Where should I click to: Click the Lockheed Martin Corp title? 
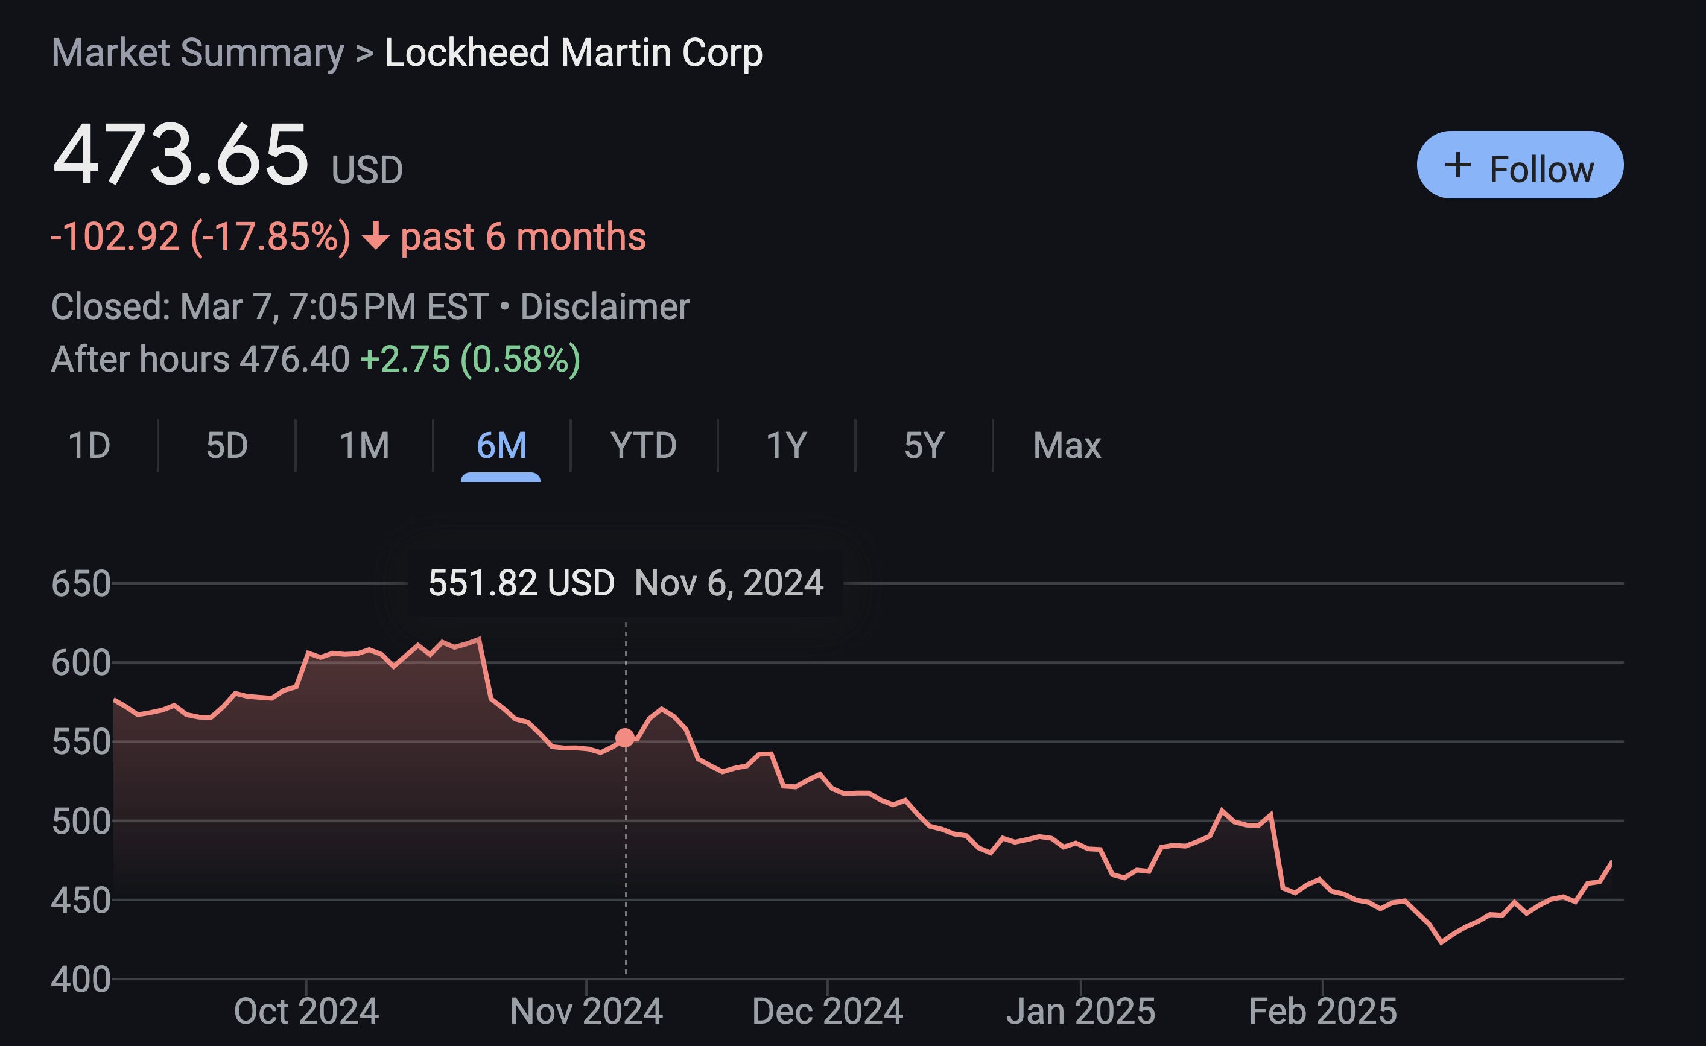tap(573, 52)
